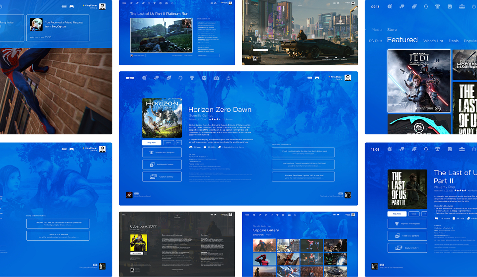The height and width of the screenshot is (277, 477).
Task: Click smiley face icon on the store screen
Action: click(450, 6)
